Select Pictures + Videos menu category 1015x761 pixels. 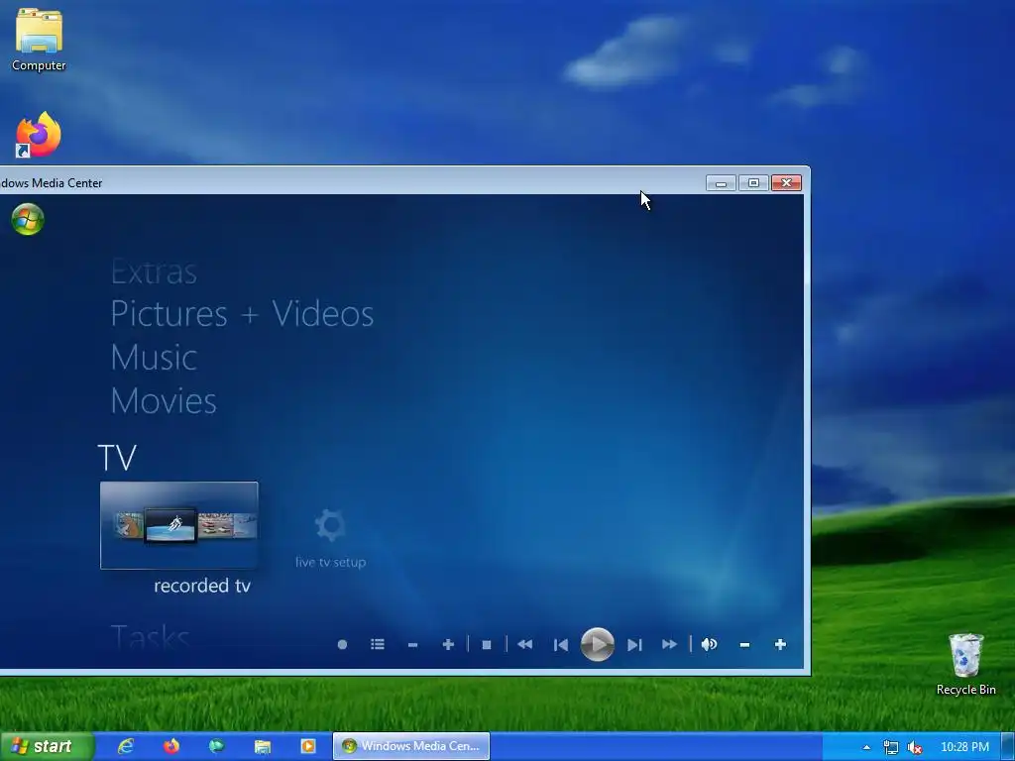pyautogui.click(x=242, y=314)
